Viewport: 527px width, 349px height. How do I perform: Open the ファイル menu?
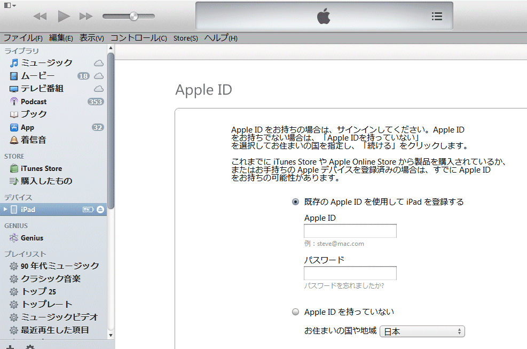tap(23, 38)
